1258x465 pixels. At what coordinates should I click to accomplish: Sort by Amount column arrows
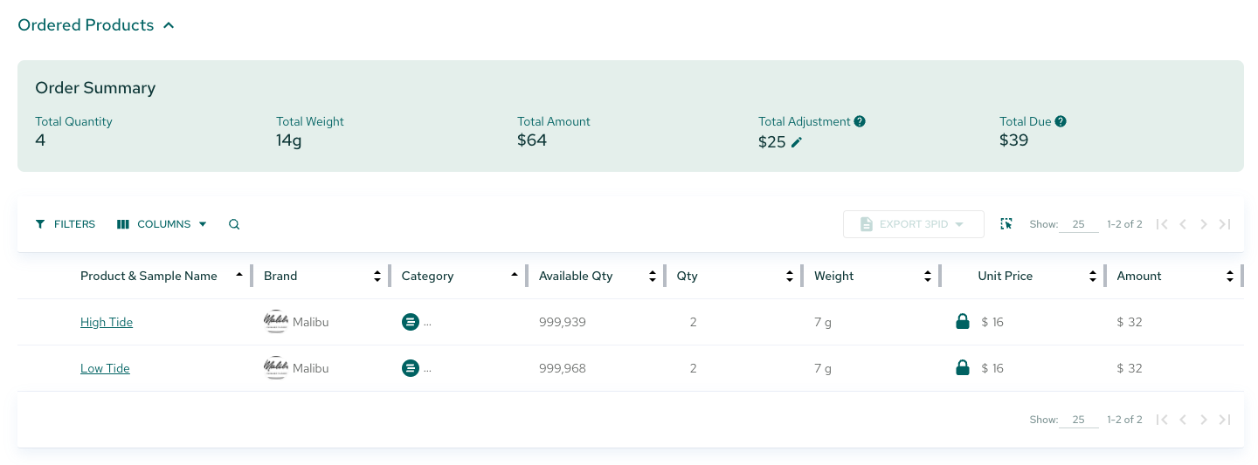(x=1230, y=276)
